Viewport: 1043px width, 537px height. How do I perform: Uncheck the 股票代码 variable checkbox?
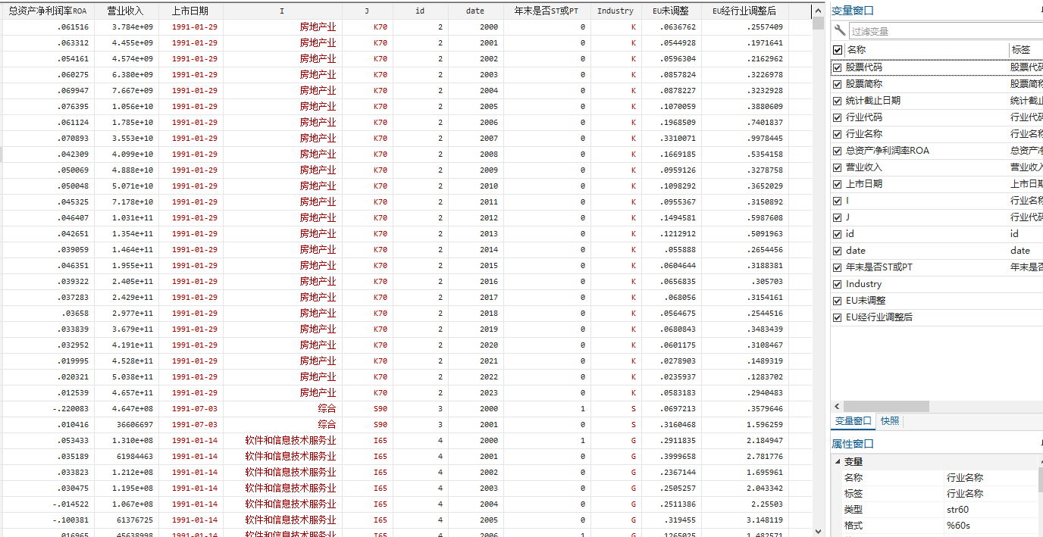tap(838, 67)
